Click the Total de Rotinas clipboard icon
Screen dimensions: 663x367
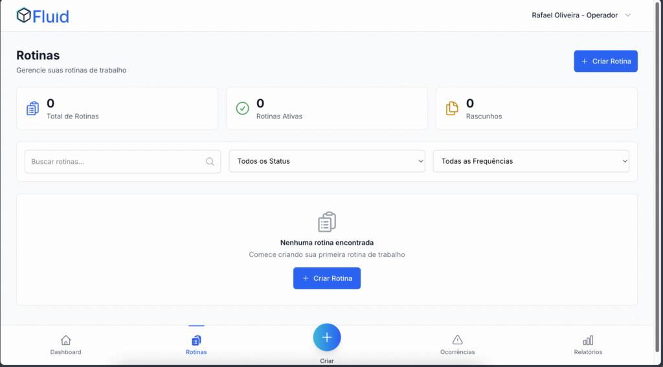click(32, 109)
